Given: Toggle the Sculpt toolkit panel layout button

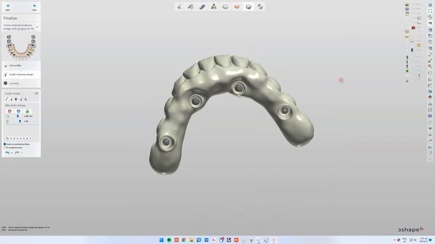Looking at the screenshot, I should pyautogui.click(x=36, y=94).
